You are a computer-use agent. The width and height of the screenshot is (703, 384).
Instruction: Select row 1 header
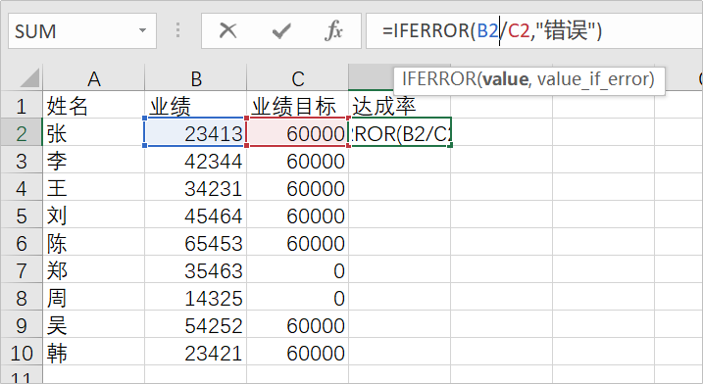pos(21,106)
